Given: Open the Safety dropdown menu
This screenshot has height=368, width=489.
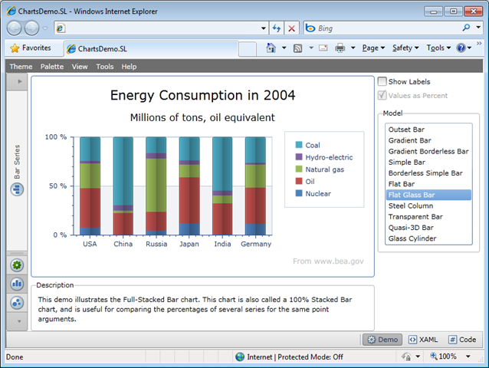Looking at the screenshot, I should pyautogui.click(x=405, y=48).
